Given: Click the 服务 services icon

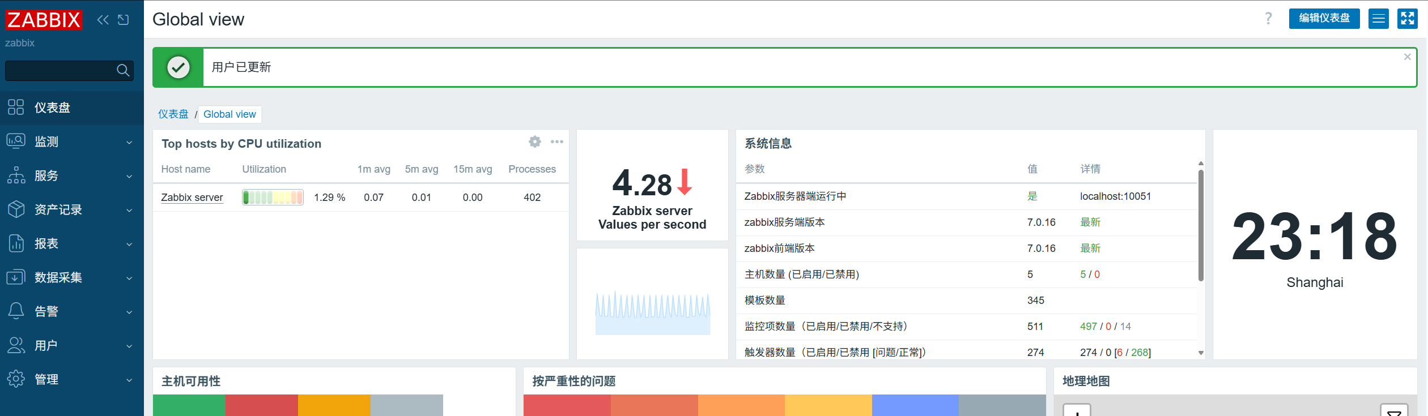Looking at the screenshot, I should click(16, 175).
